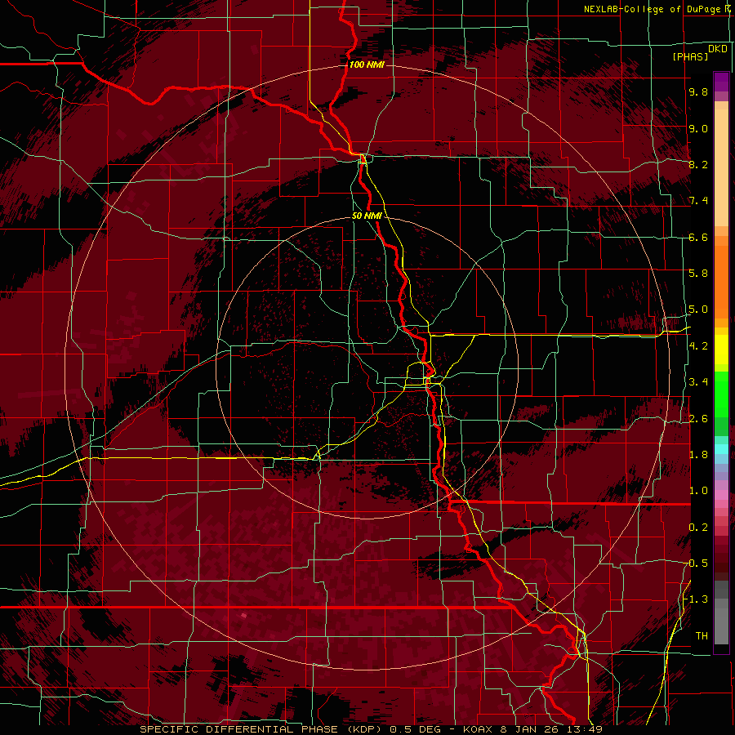
Task: Click the 100 NMI range ring label
Action: click(367, 65)
